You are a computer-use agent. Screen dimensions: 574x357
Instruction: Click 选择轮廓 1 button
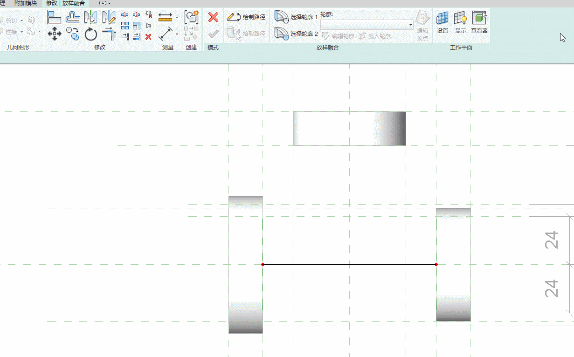296,17
